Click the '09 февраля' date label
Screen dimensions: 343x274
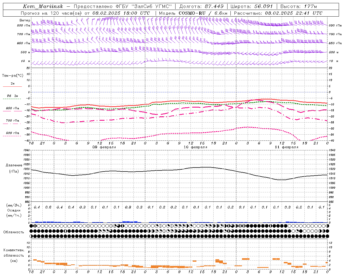[x=104, y=147]
